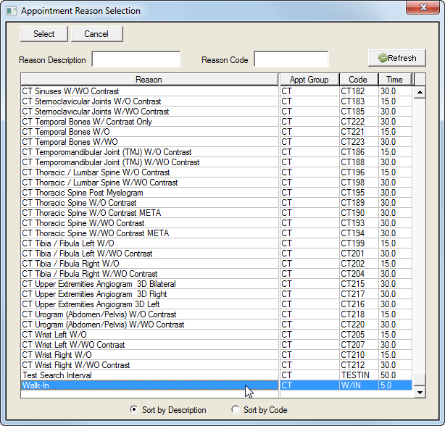Click the Appt Group column header

[309, 80]
